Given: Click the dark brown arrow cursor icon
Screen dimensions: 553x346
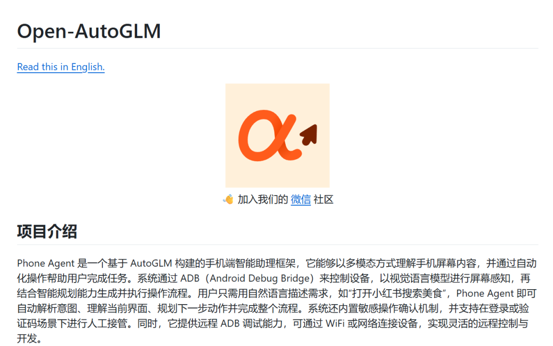Looking at the screenshot, I should (x=309, y=135).
